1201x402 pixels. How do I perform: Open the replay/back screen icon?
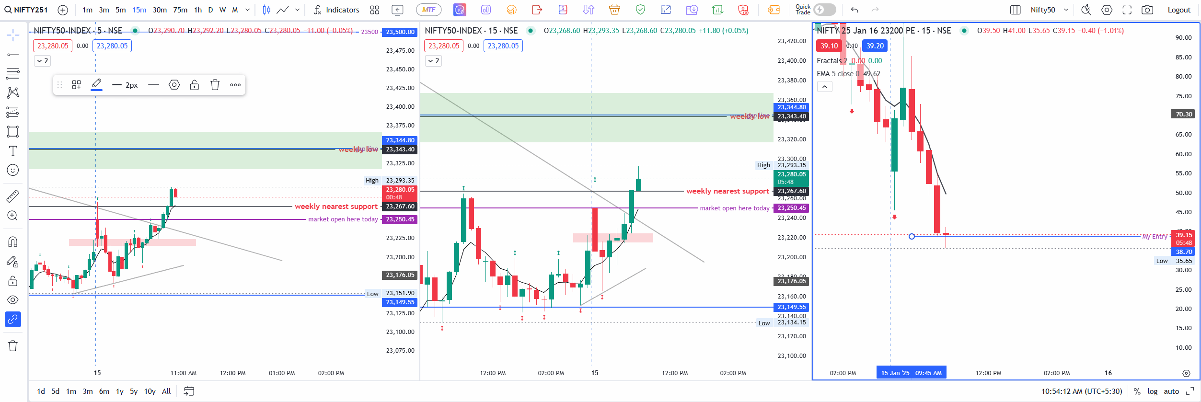point(397,10)
